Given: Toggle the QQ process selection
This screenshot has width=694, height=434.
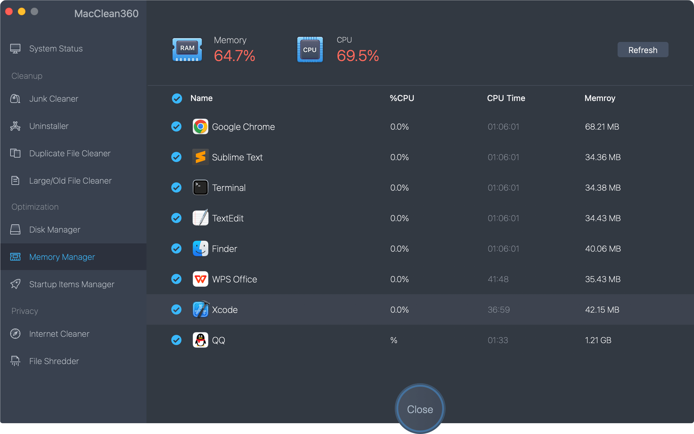Looking at the screenshot, I should click(176, 340).
